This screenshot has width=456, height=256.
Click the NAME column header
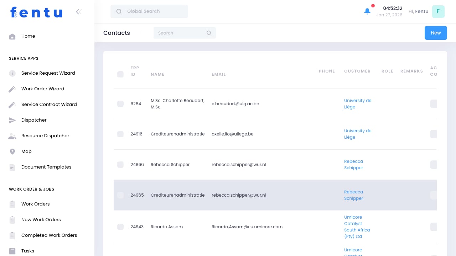click(x=157, y=74)
